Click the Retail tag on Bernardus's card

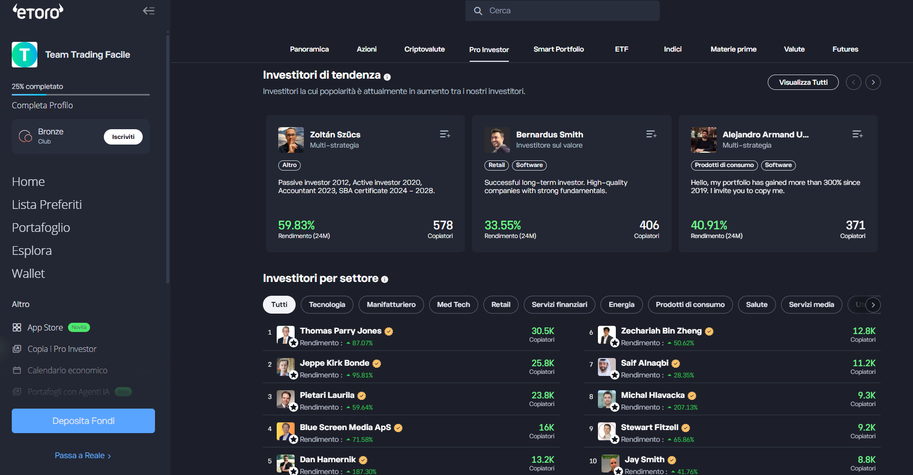[x=497, y=165]
